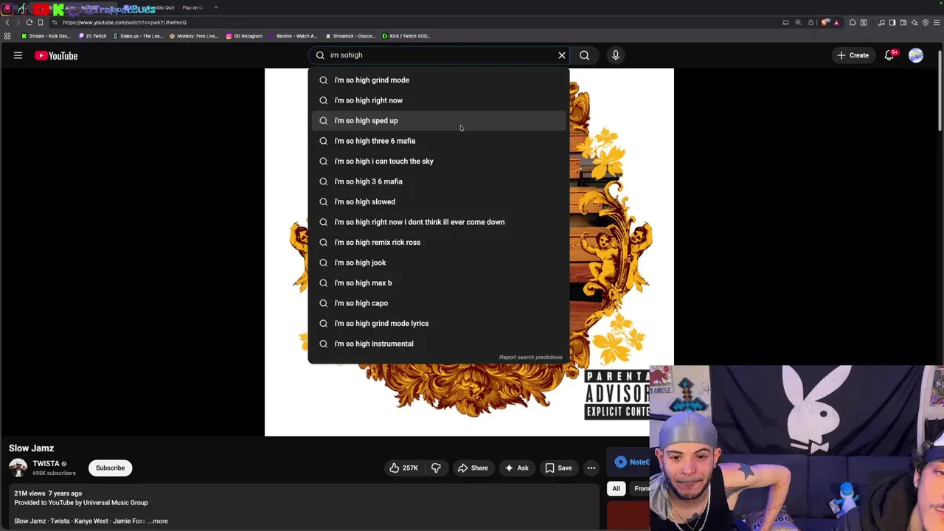Pick the 'i'm so high slowed' suggestion
Viewport: 944px width, 531px height.
pos(439,201)
